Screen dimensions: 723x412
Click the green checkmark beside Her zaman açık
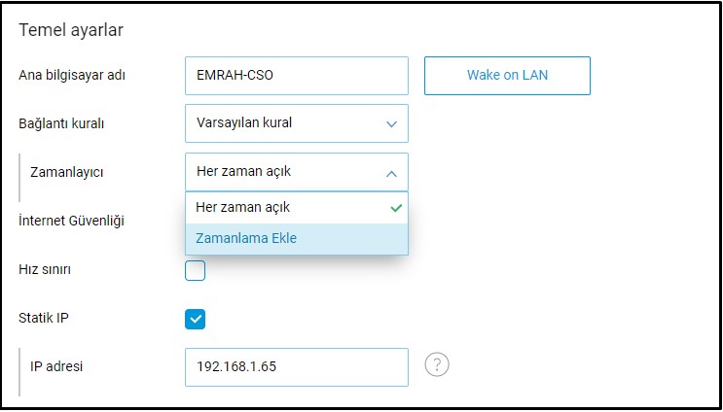pos(395,208)
